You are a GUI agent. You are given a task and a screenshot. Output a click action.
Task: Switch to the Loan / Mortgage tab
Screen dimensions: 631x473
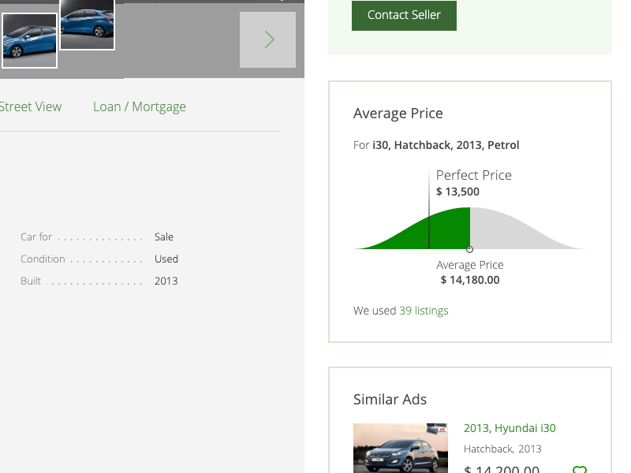click(140, 106)
